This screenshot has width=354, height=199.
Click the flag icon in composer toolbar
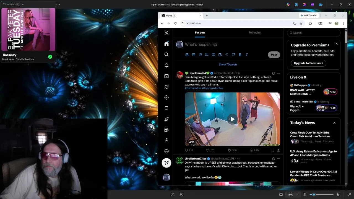233,55
